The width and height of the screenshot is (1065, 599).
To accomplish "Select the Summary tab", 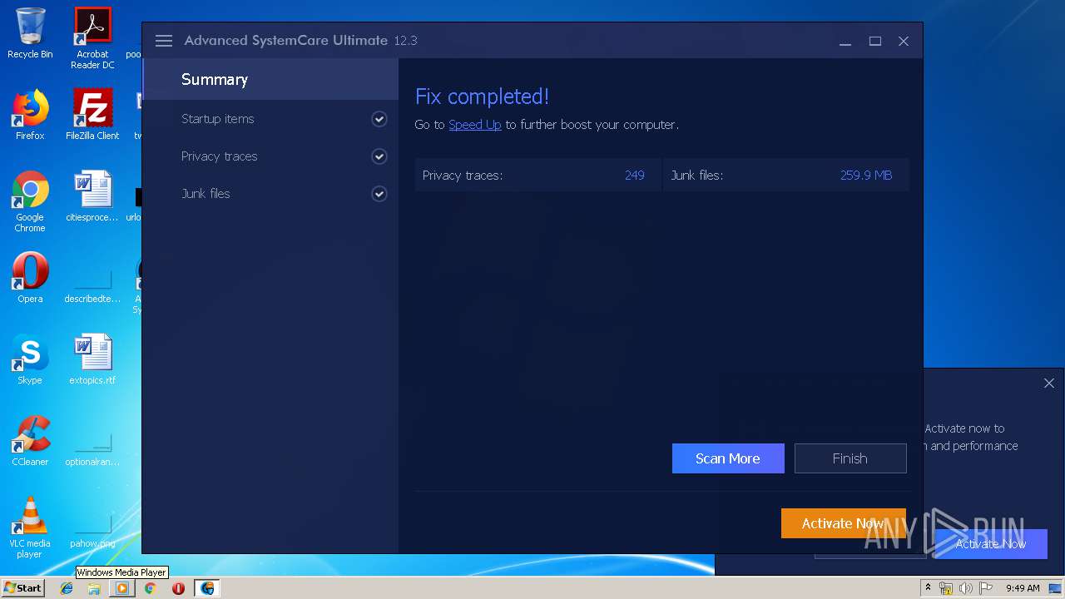I will (x=270, y=79).
